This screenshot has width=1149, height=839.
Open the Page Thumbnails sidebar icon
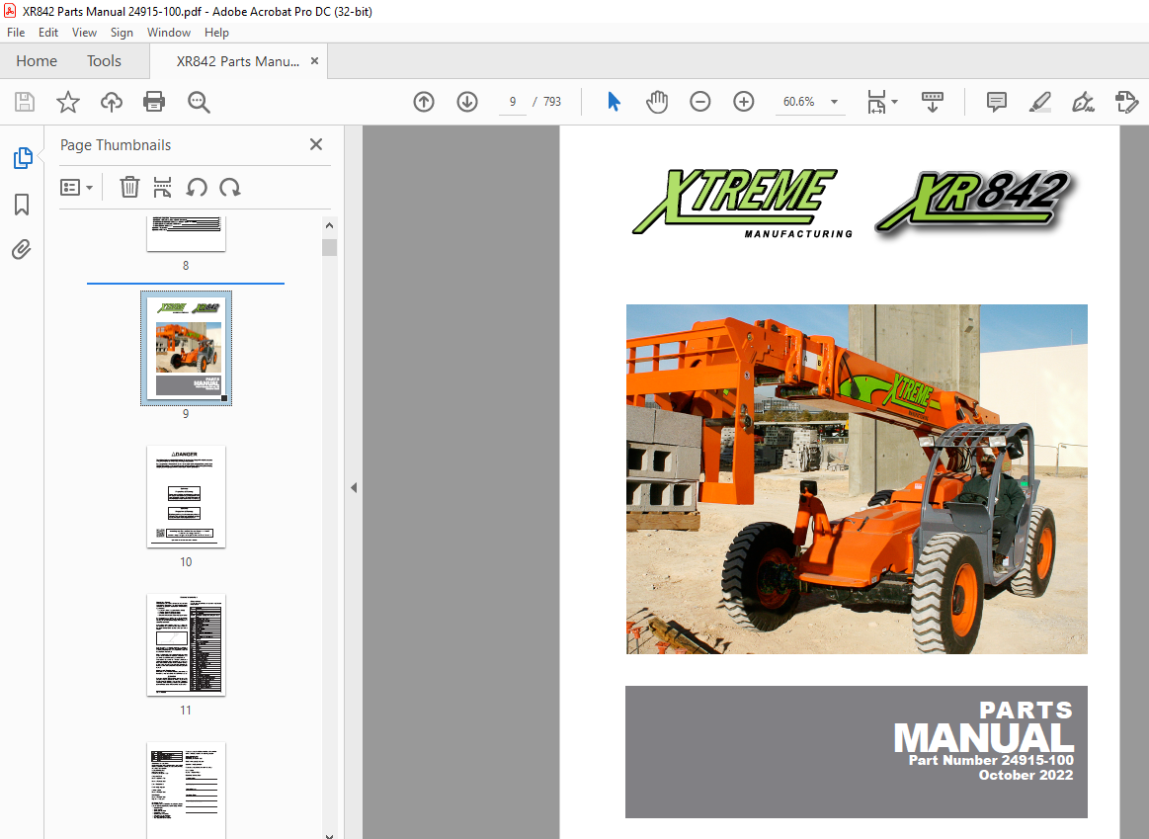coord(23,157)
